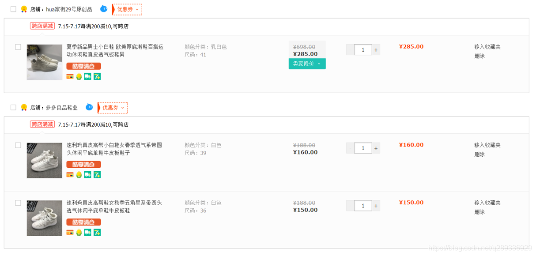Move ¥150.00 item to favorites (移入收藏夹)
The image size is (536, 256).
coord(487,203)
